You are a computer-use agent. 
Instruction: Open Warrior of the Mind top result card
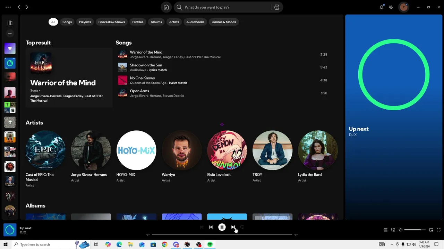(69, 77)
